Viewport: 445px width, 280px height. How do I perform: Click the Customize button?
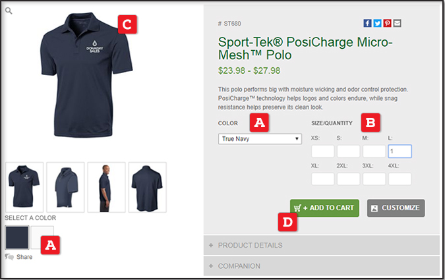(x=396, y=208)
